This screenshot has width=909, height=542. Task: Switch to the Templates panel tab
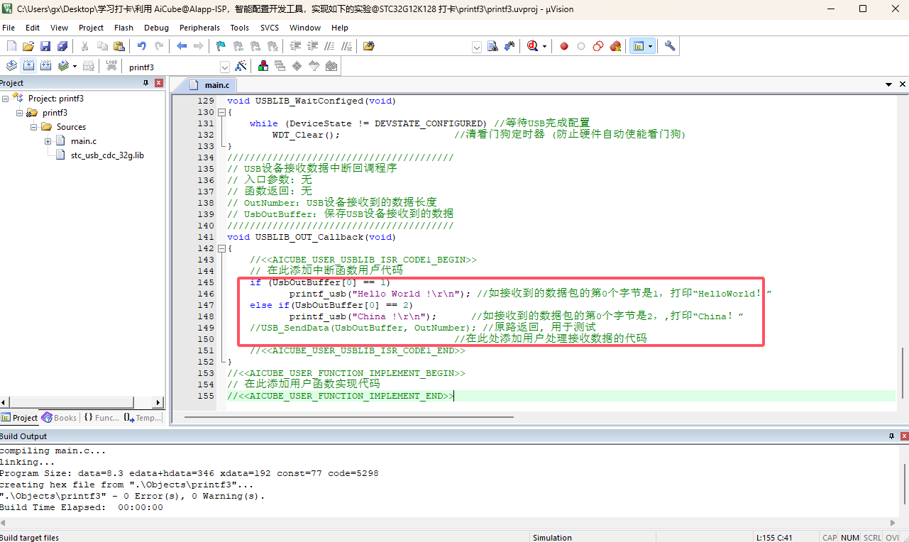143,418
